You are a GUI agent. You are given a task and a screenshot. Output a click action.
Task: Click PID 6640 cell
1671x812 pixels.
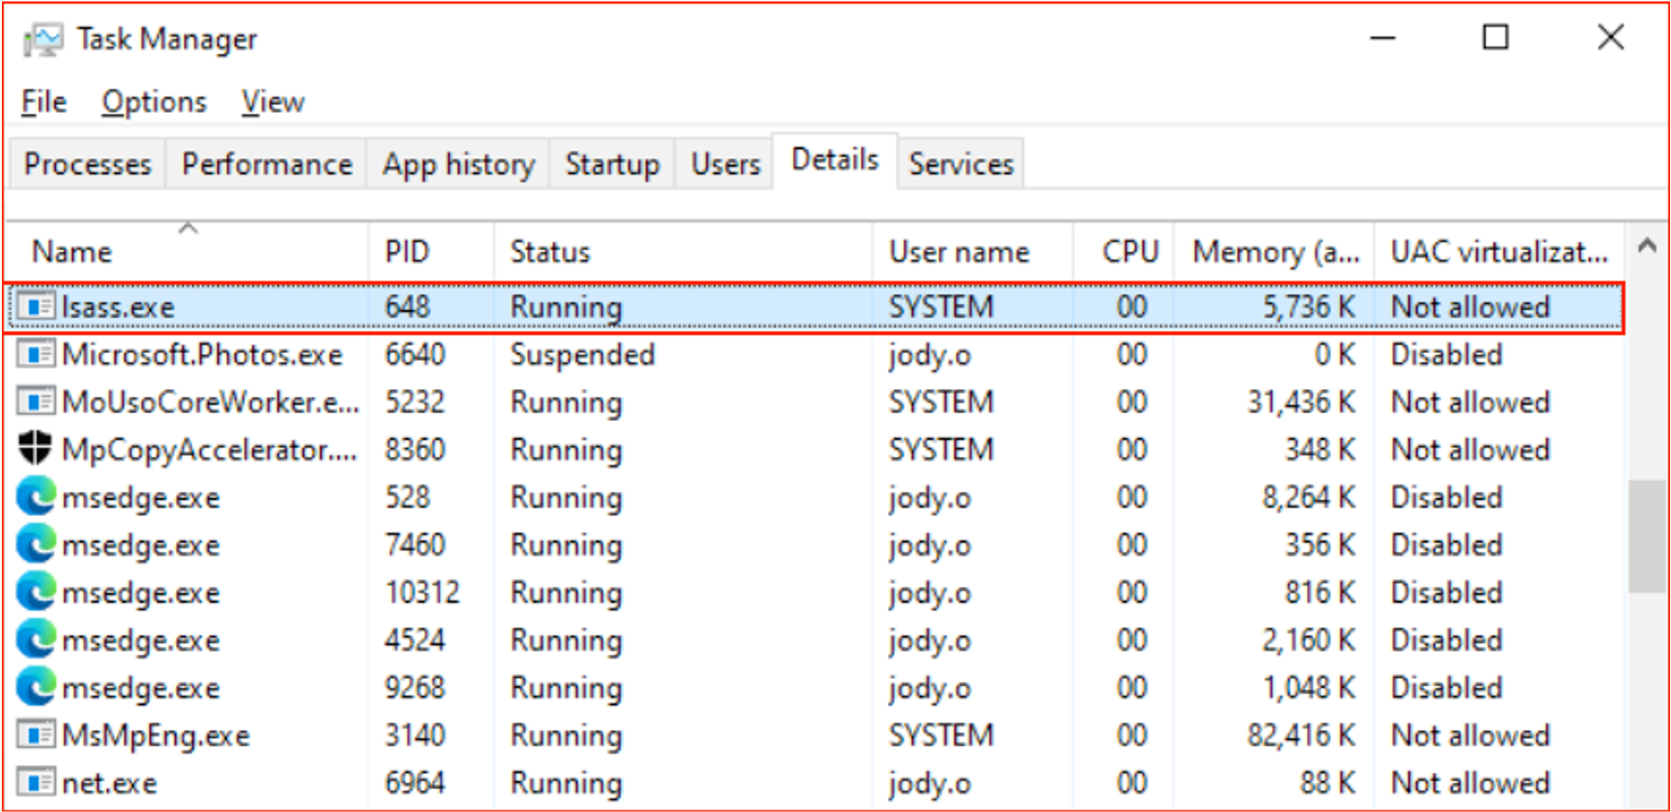point(415,354)
